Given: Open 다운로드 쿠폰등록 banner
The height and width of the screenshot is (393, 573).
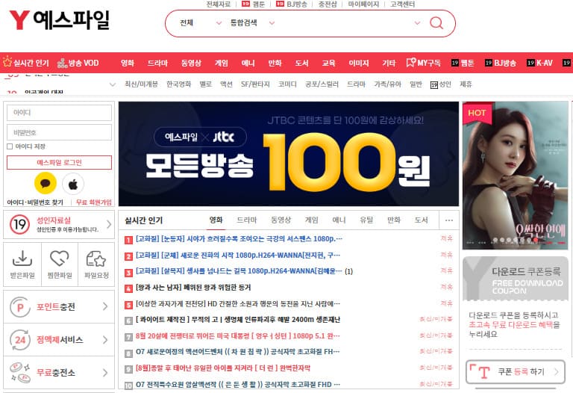Looking at the screenshot, I should [x=516, y=278].
